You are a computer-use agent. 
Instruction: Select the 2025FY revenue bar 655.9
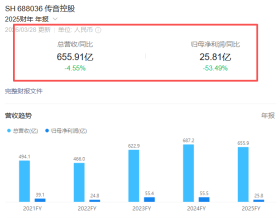coord(243,174)
